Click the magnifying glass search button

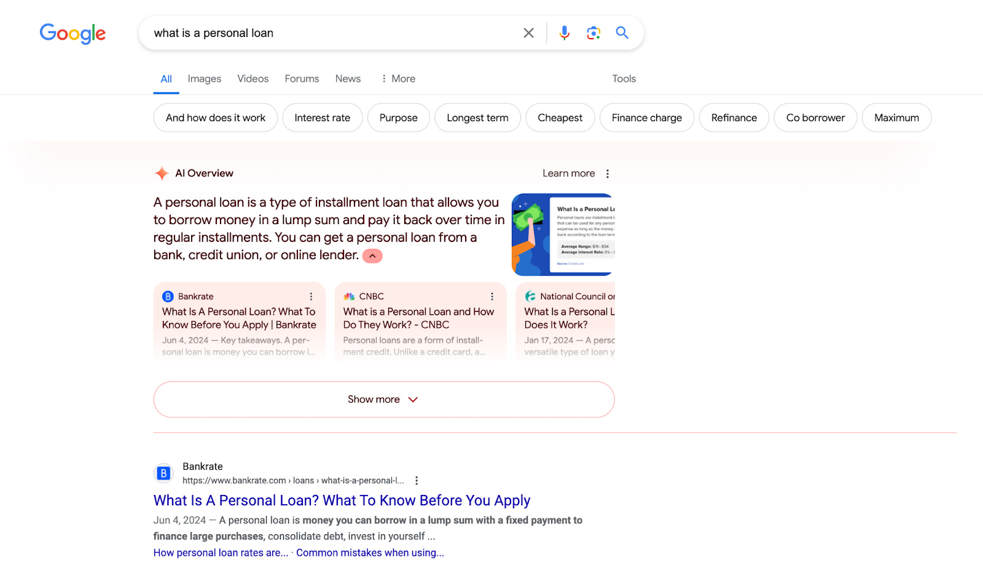pyautogui.click(x=622, y=33)
